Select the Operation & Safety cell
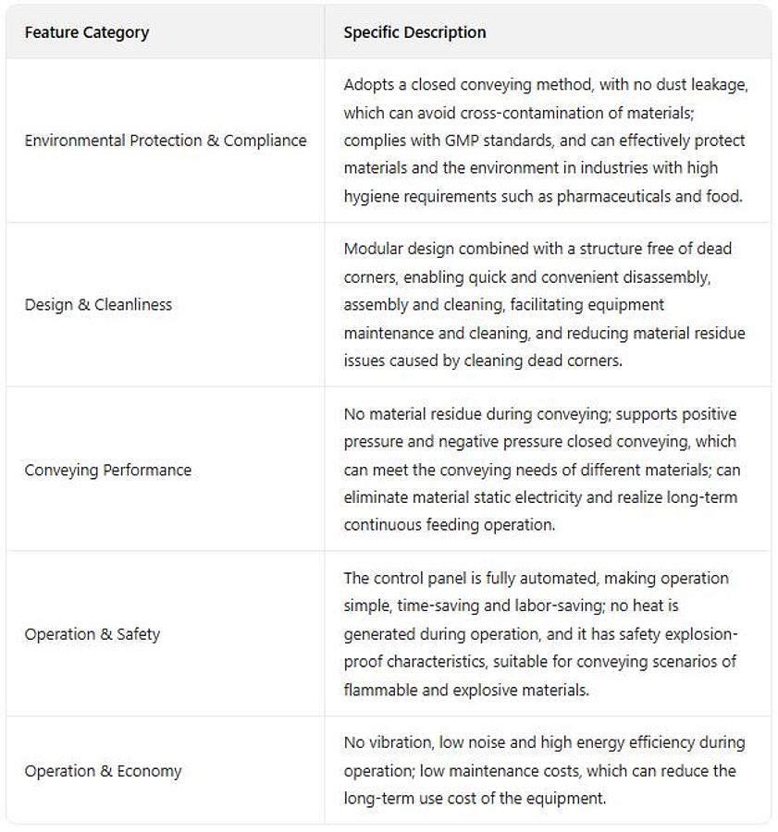This screenshot has width=778, height=832. click(93, 634)
